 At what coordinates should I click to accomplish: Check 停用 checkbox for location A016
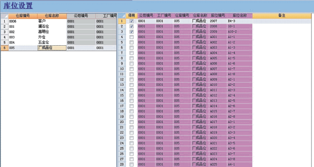click(x=132, y=117)
